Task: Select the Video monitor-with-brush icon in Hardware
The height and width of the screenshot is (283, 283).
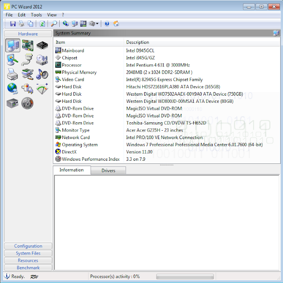Action: pyautogui.click(x=12, y=60)
